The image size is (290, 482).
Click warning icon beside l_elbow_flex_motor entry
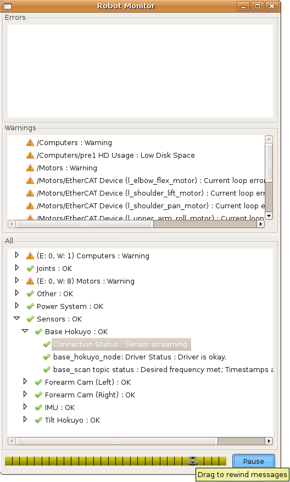point(30,180)
